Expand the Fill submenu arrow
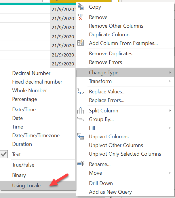 pos(170,128)
